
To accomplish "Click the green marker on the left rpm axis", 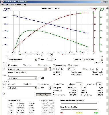I will pyautogui.click(x=8, y=31).
